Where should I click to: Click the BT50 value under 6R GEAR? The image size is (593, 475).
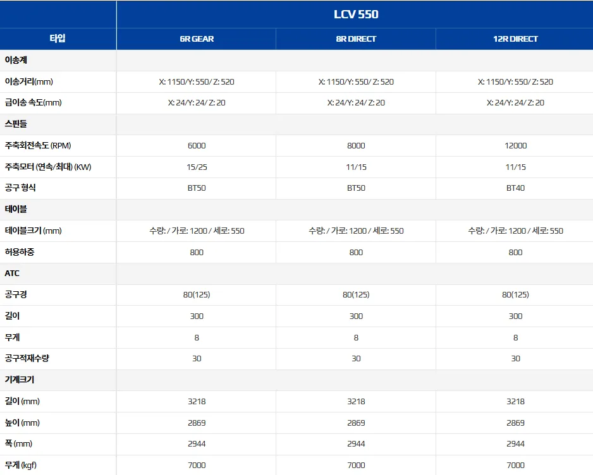coord(197,188)
